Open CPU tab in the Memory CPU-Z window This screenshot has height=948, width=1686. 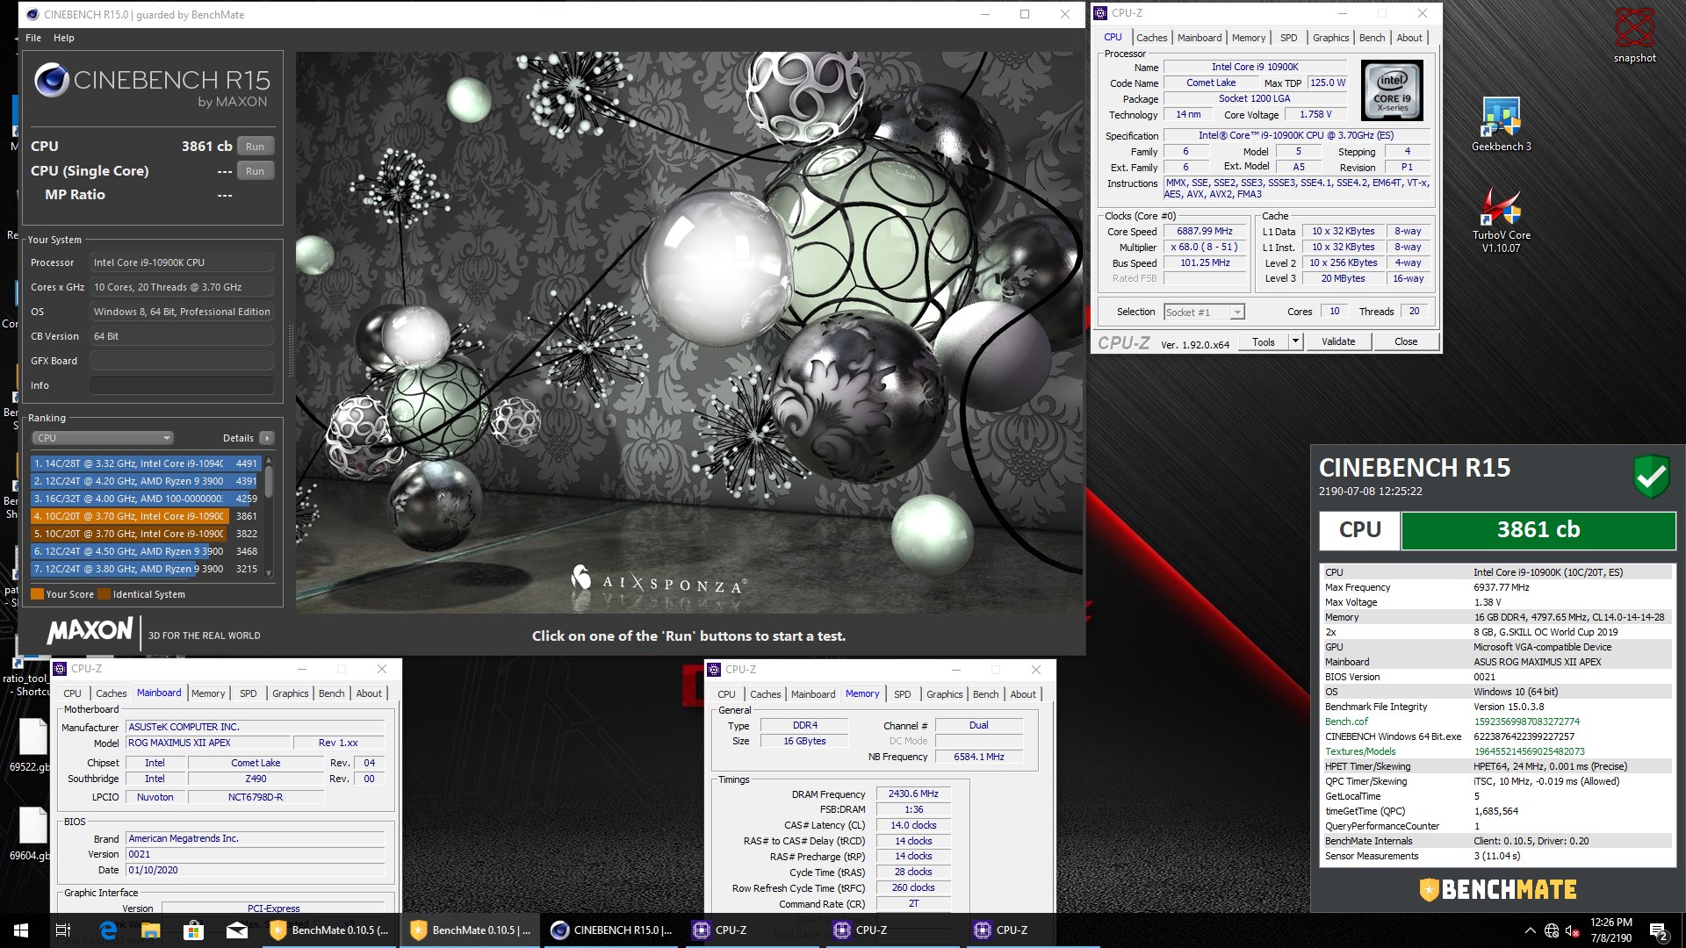pyautogui.click(x=726, y=694)
